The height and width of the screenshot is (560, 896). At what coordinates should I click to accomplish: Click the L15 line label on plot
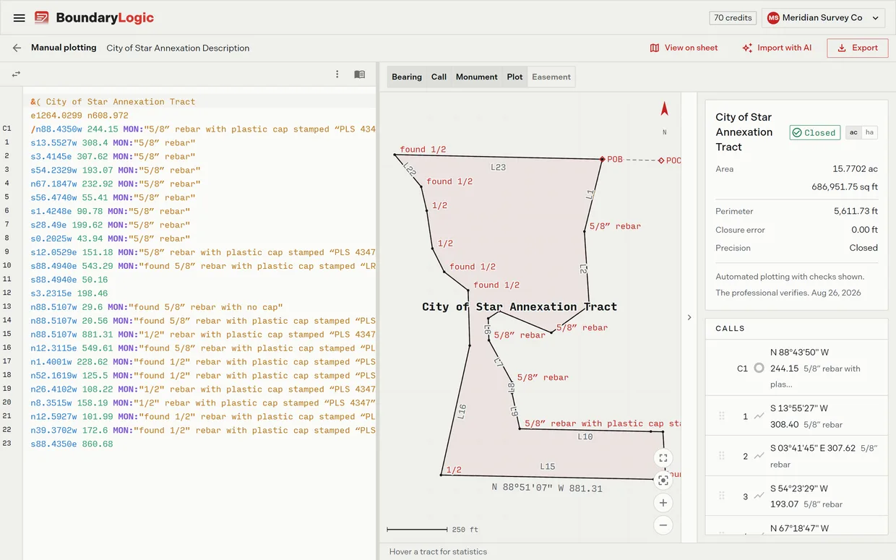[548, 467]
